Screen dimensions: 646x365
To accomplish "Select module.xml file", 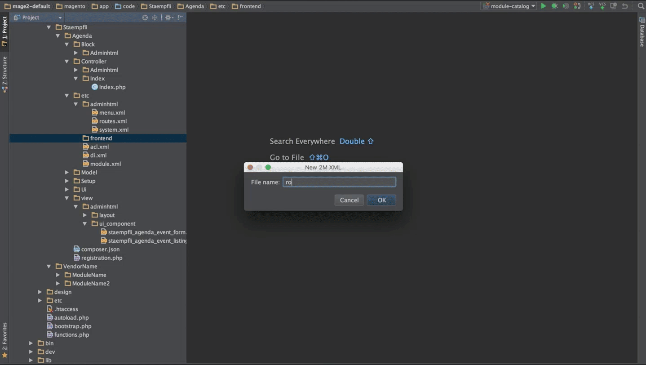I will [102, 164].
